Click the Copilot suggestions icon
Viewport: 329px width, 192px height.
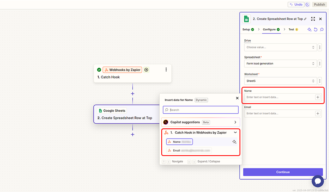coord(166,122)
